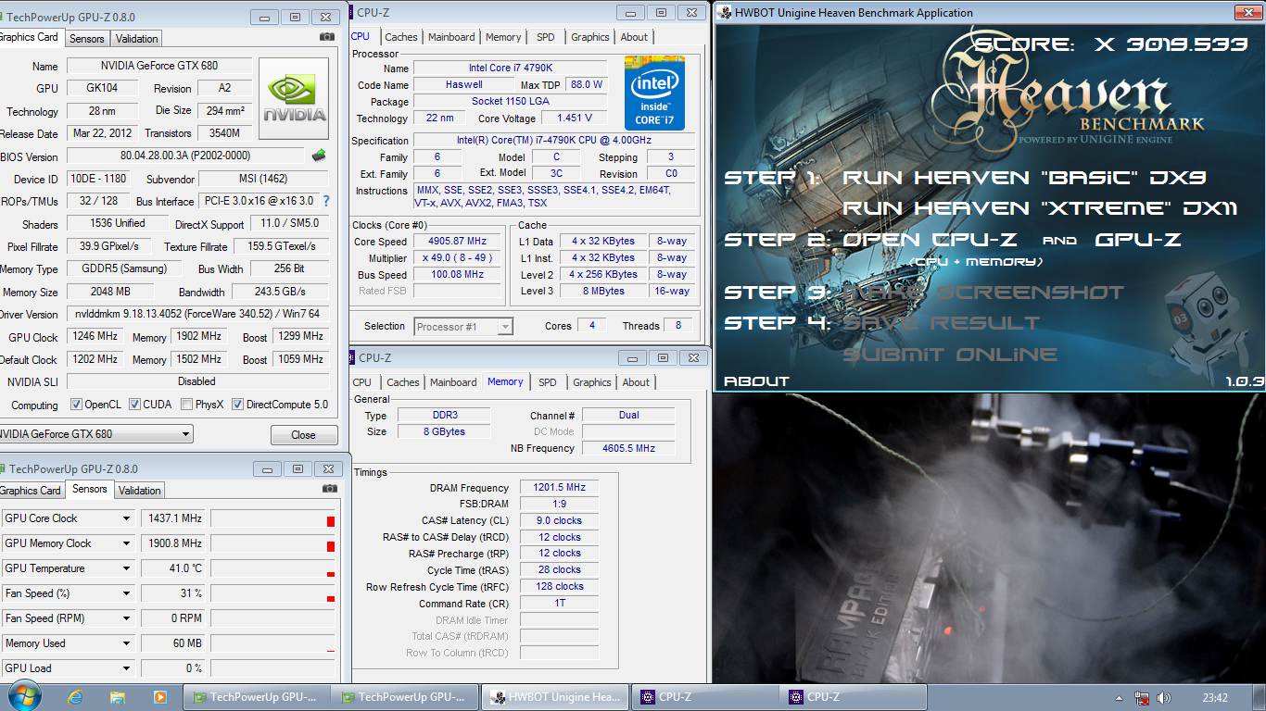Click the Windows Start orb

point(23,696)
